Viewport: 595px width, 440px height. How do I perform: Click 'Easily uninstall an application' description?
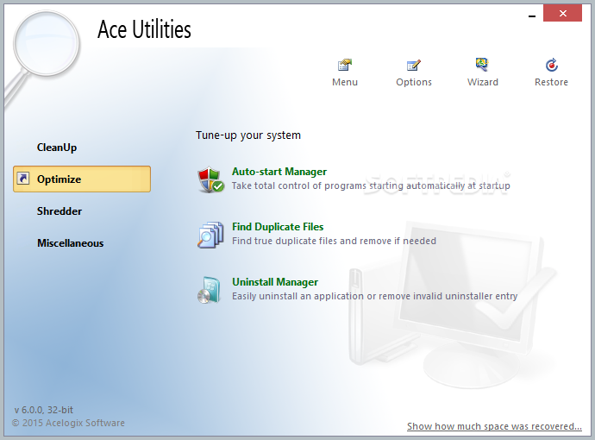click(x=374, y=296)
